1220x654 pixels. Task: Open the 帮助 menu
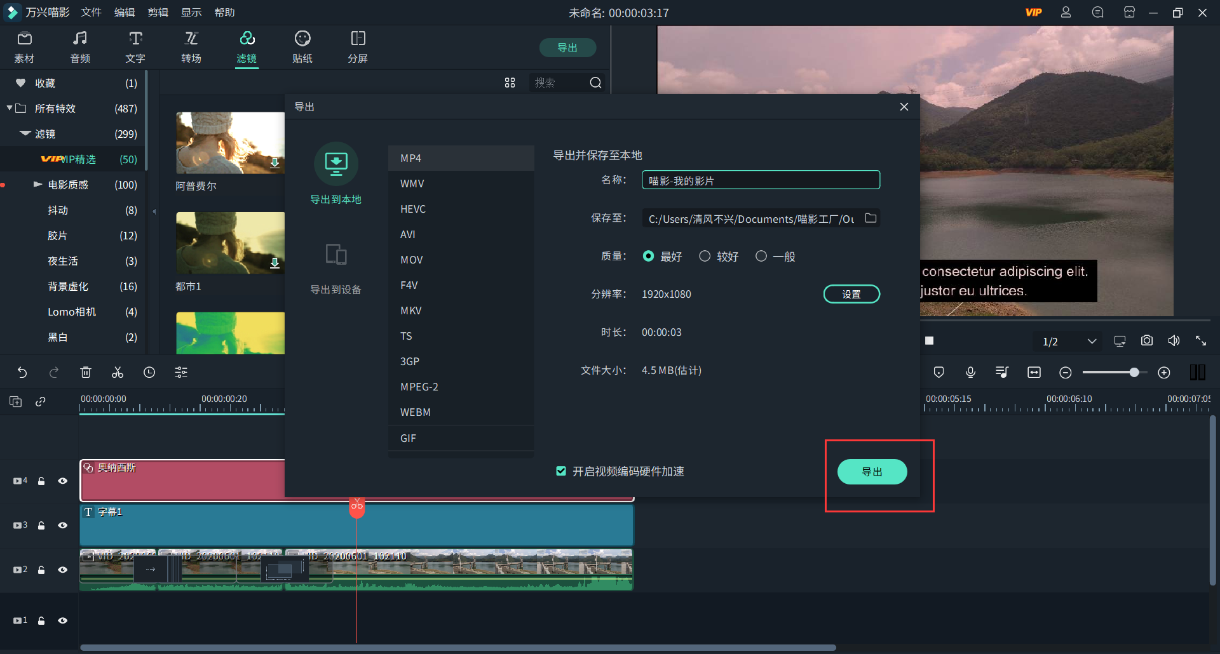coord(224,12)
